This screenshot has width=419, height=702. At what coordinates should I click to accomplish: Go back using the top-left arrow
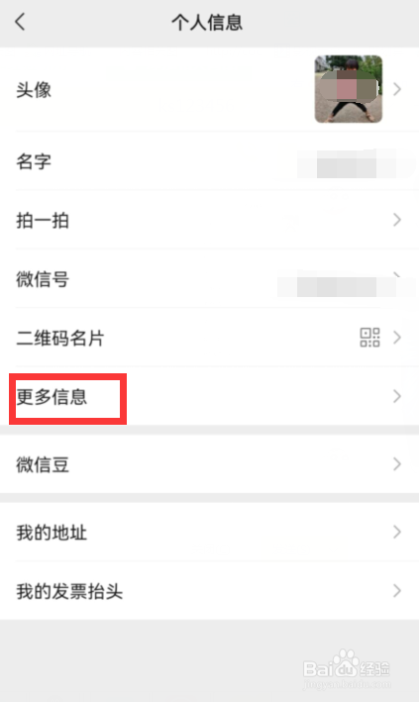click(x=20, y=22)
